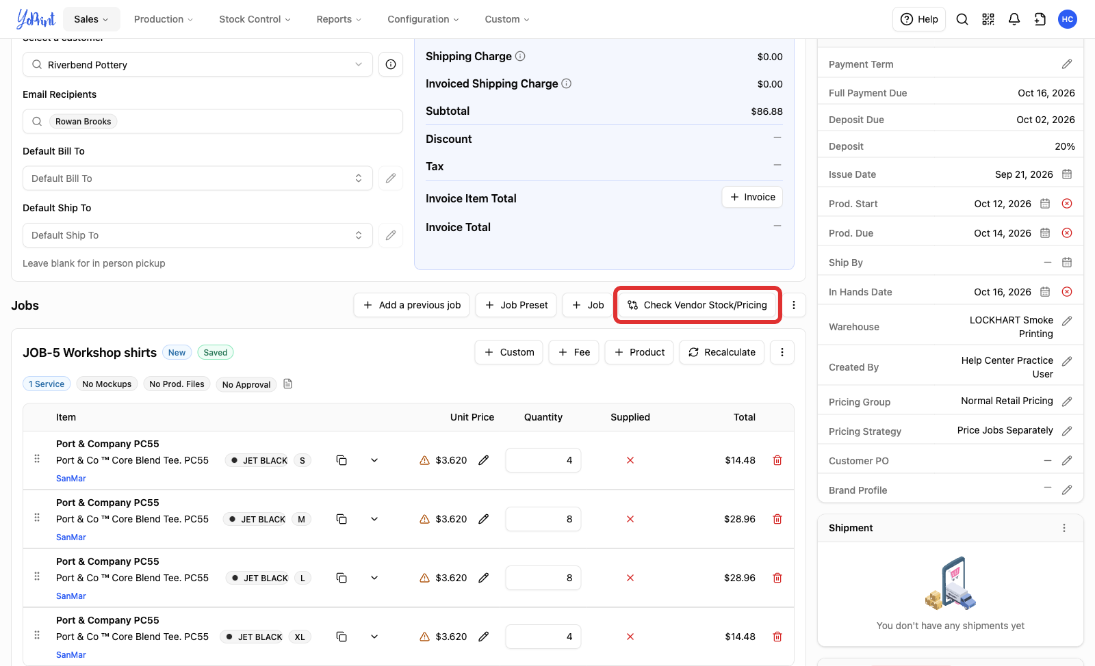The height and width of the screenshot is (666, 1095).
Task: Click the Email Recipients search field
Action: [213, 122]
